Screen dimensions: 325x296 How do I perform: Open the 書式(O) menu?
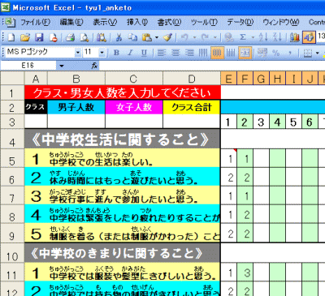(x=169, y=22)
